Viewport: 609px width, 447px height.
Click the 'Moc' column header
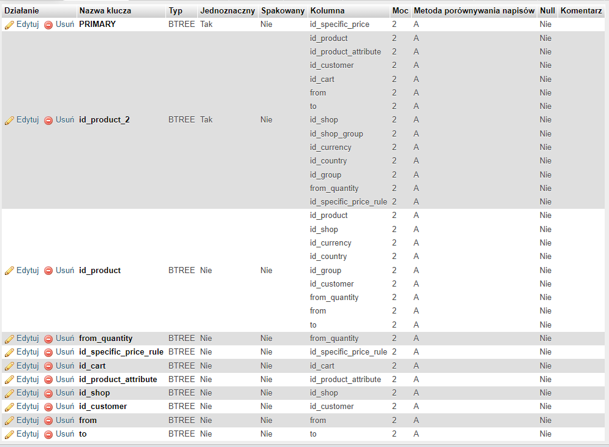click(400, 11)
